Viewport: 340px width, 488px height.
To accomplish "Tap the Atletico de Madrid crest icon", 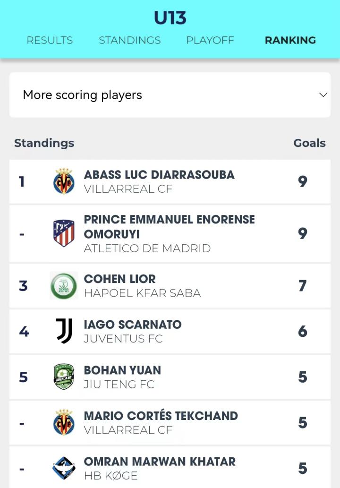I will click(64, 233).
